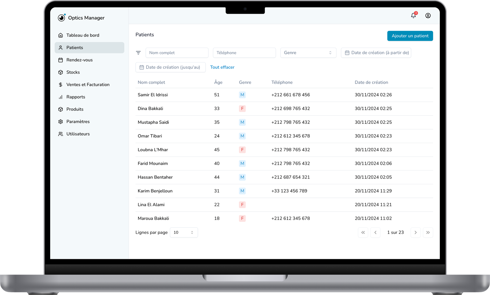Click the Ajouter un patient button

[410, 36]
